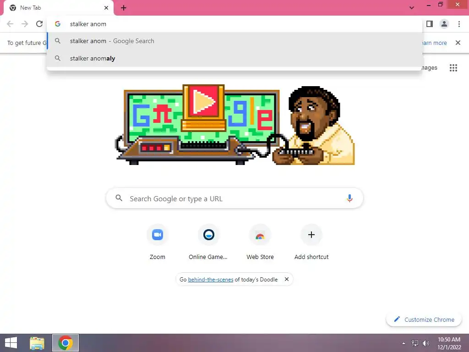Click the Images link
Image resolution: width=469 pixels, height=352 pixels.
tap(430, 68)
